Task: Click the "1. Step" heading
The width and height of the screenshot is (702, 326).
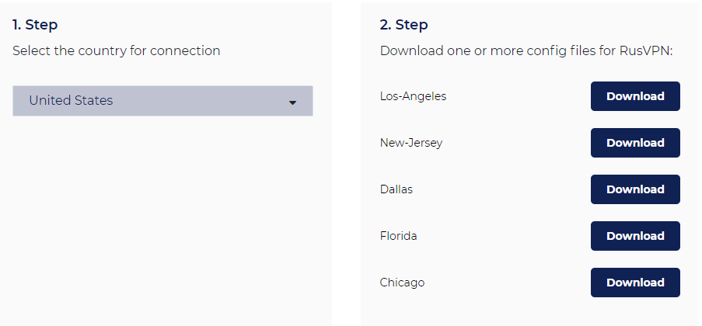Action: pyautogui.click(x=35, y=25)
